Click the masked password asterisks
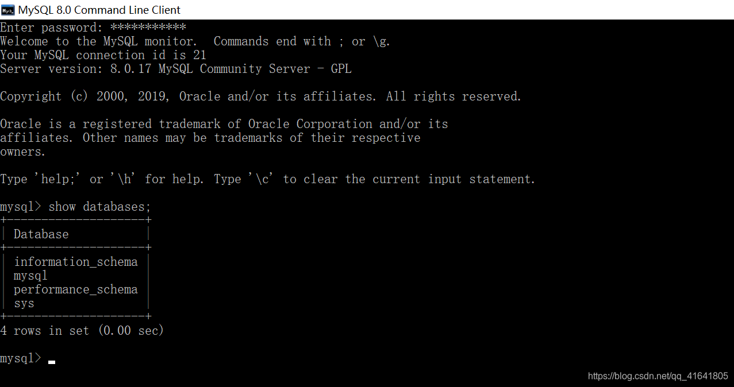This screenshot has width=734, height=387. click(148, 28)
